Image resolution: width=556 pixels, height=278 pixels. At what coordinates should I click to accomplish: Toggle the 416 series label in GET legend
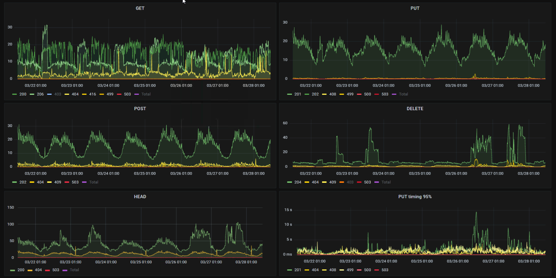92,94
